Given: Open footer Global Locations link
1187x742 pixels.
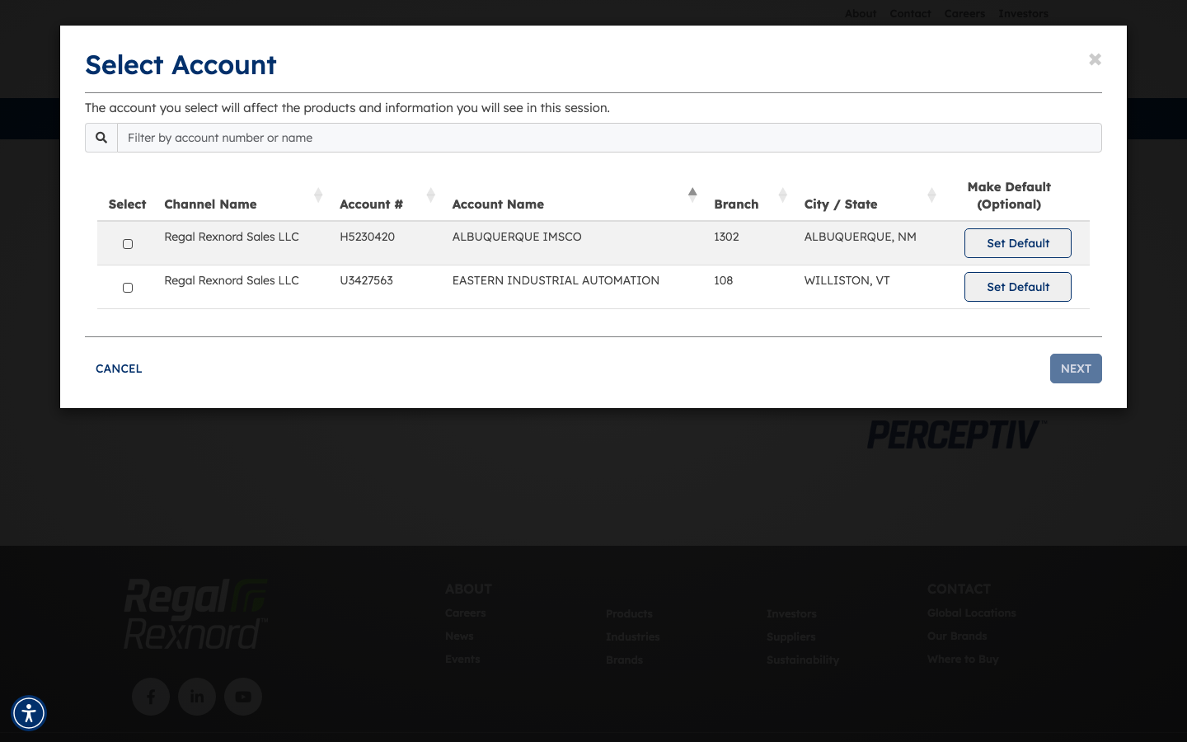Looking at the screenshot, I should coord(971,613).
